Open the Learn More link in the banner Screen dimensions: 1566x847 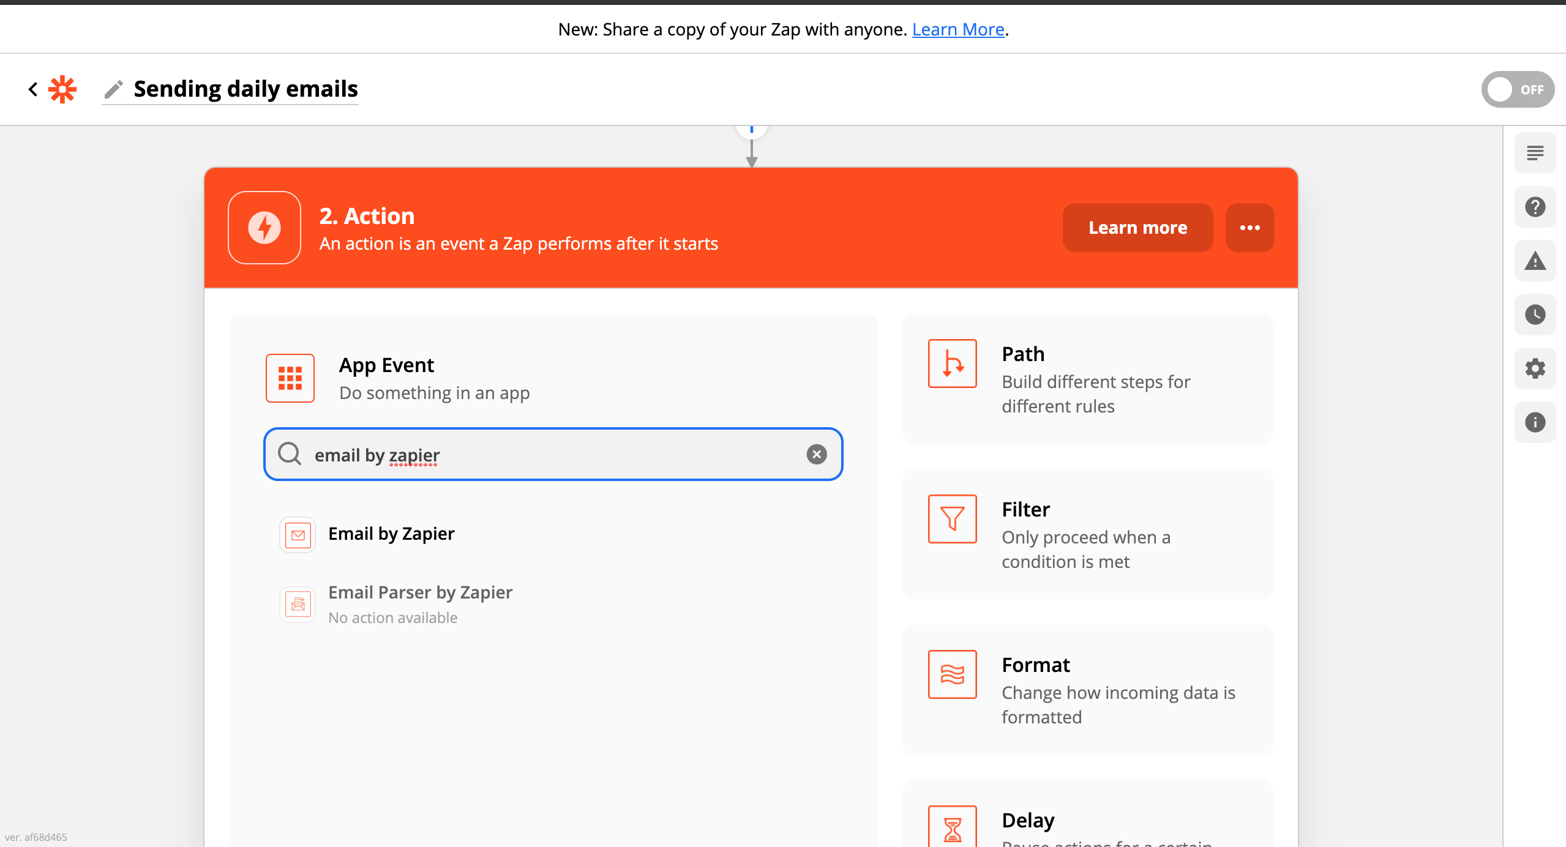(x=958, y=29)
